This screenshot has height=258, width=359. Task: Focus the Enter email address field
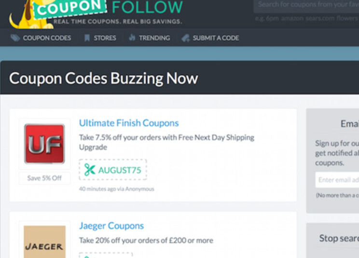pos(337,180)
